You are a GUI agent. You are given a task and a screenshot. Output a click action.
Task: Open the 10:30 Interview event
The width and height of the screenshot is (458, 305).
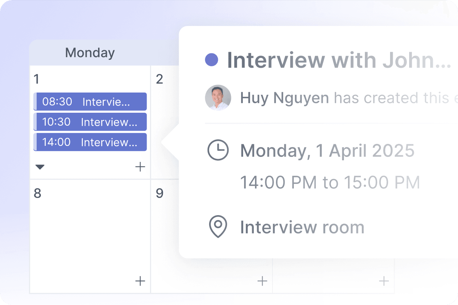coord(90,122)
